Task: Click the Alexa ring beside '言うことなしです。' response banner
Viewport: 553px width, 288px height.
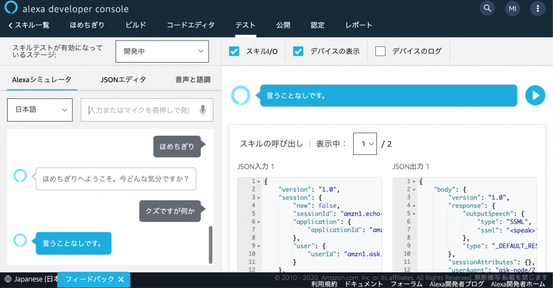Action: click(x=240, y=95)
